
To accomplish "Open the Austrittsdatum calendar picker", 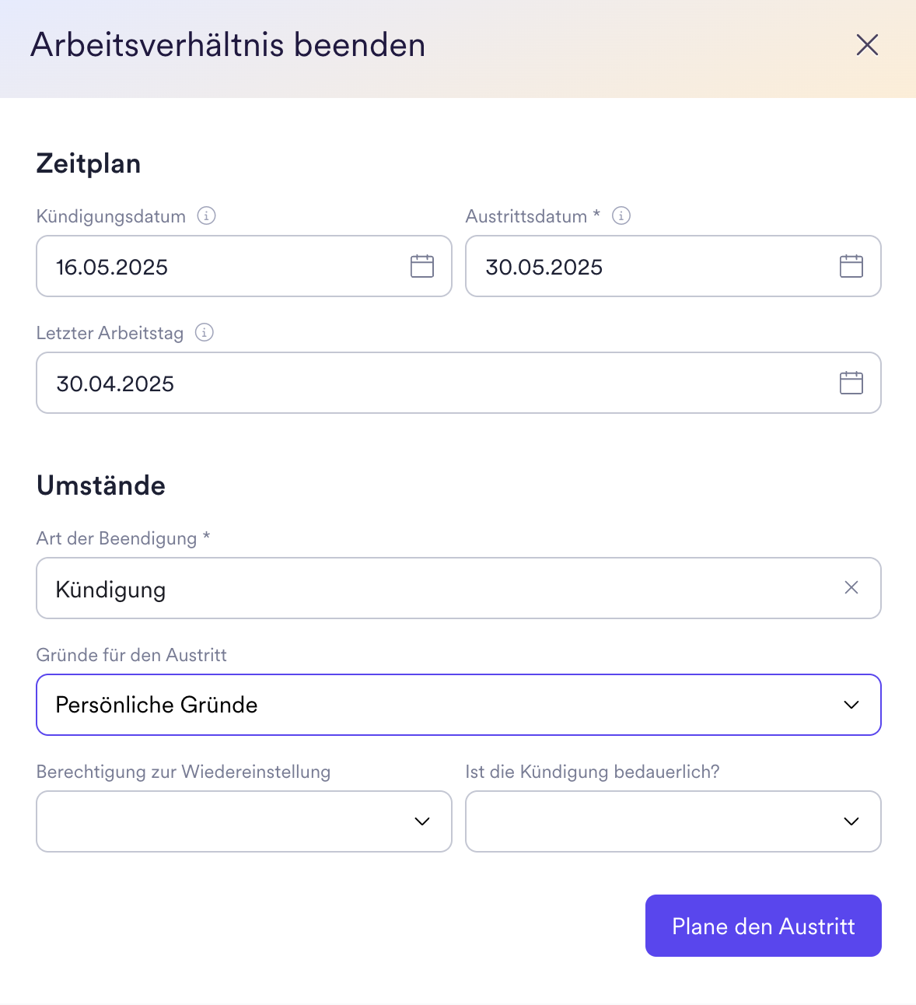I will click(851, 266).
